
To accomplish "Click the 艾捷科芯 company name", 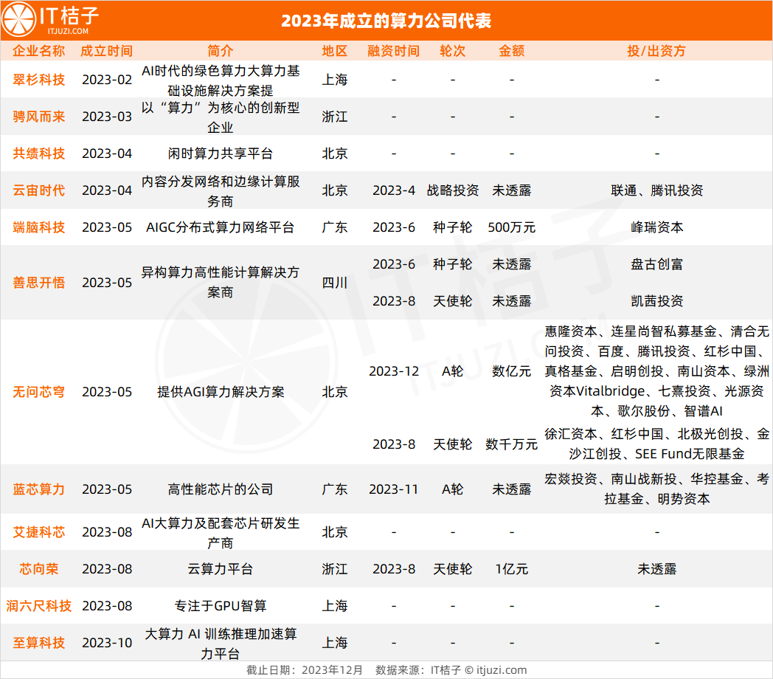I will tap(38, 532).
